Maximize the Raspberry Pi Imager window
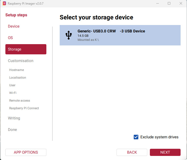Screen dimensions: 187x160 tap(169, 3)
